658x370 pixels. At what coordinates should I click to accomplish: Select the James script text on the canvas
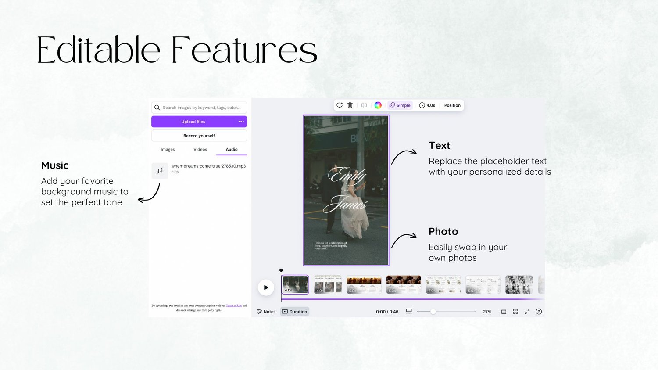click(x=346, y=204)
